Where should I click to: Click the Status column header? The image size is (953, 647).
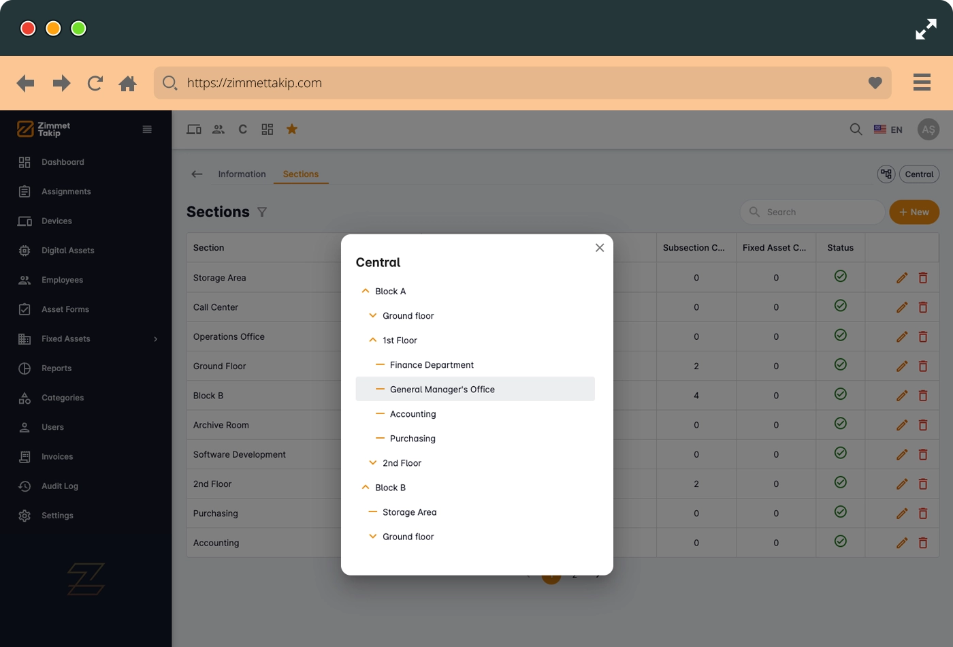pyautogui.click(x=840, y=248)
